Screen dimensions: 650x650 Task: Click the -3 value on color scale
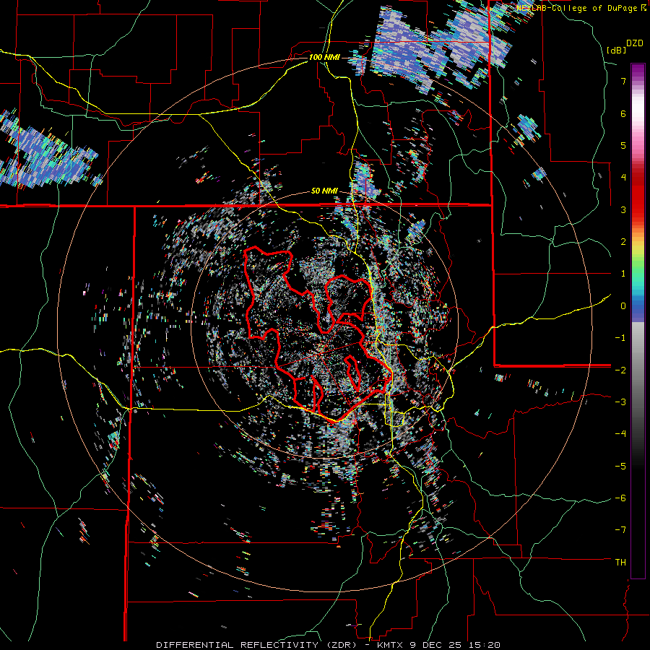click(620, 402)
